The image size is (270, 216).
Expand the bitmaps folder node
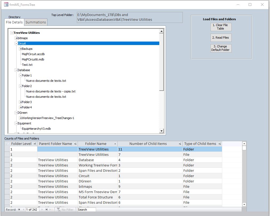(17, 38)
